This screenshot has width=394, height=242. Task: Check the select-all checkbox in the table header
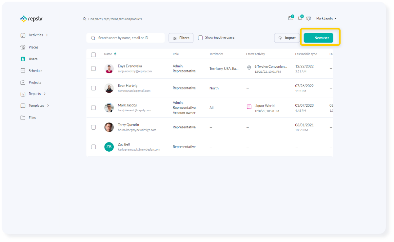pos(93,54)
